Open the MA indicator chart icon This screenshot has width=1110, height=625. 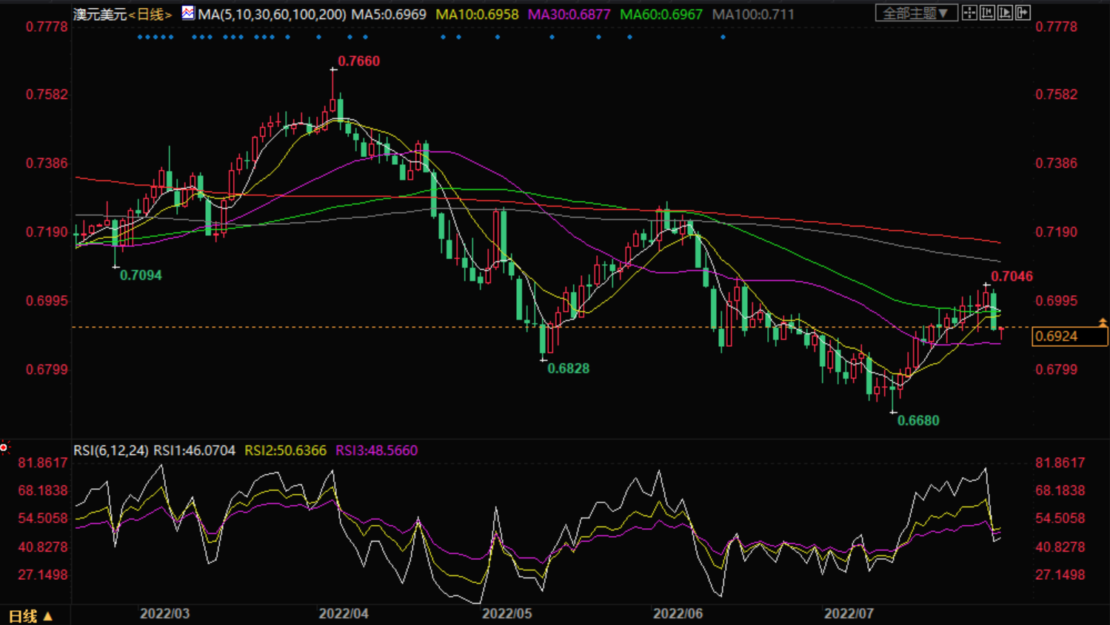188,13
